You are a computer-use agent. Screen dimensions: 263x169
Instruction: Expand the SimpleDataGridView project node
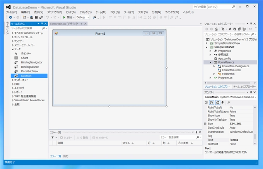tap(207, 43)
